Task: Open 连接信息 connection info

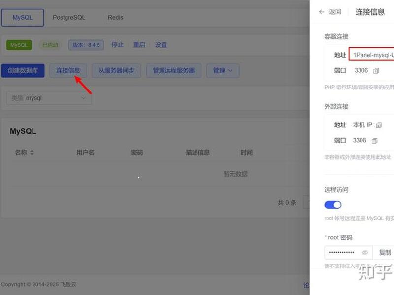Action: coord(68,70)
